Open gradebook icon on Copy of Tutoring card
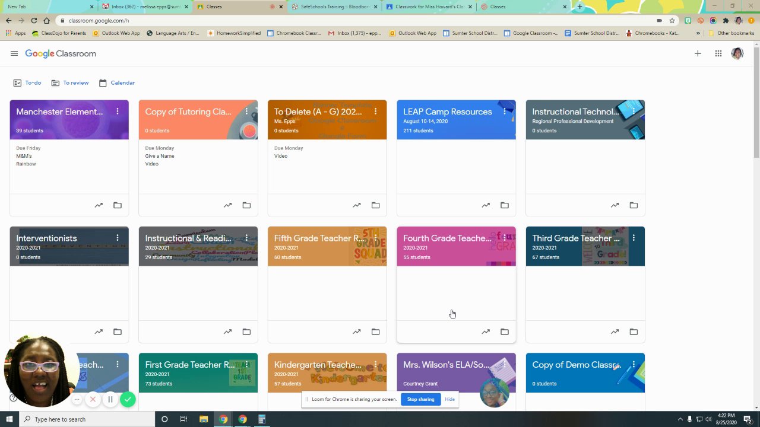 pyautogui.click(x=227, y=205)
